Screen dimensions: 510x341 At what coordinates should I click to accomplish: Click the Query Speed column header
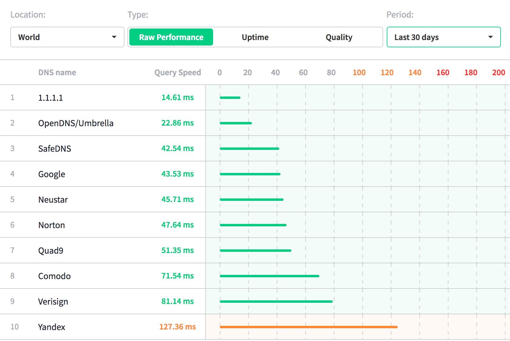click(x=178, y=73)
